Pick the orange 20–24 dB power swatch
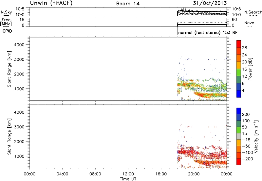 tap(239, 58)
